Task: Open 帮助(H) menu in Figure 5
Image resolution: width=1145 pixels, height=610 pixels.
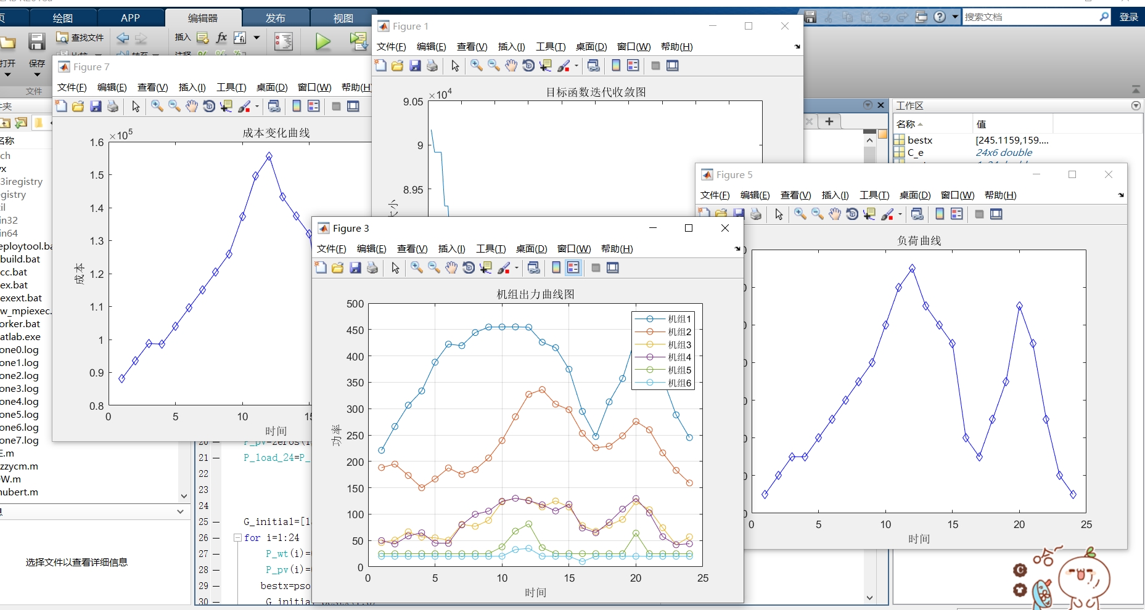Action: tap(1000, 195)
